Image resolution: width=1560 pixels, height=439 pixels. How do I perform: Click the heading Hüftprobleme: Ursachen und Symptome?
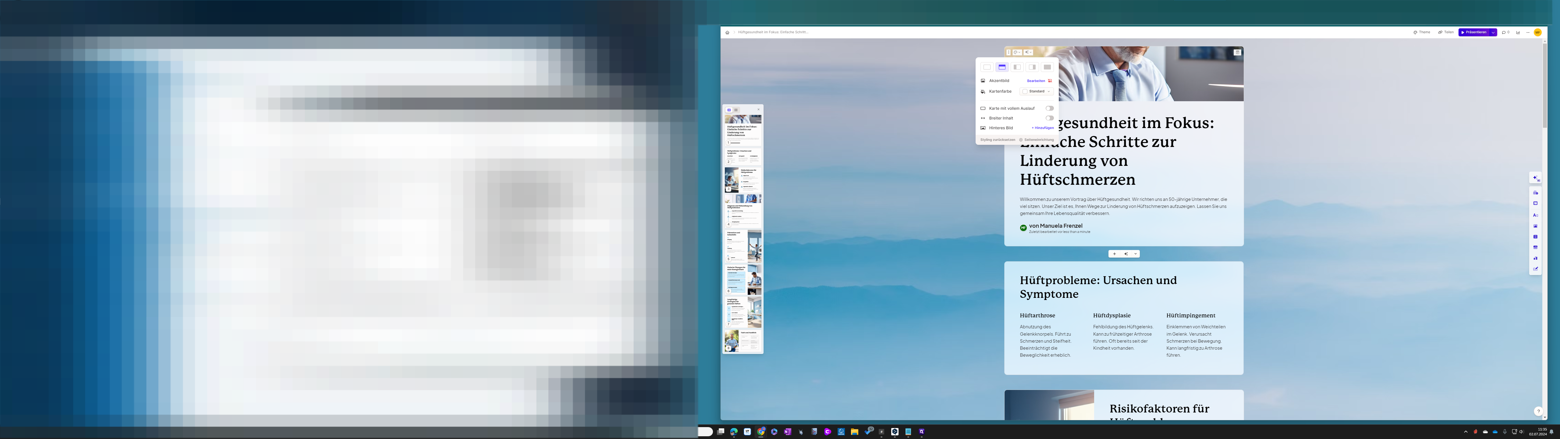(x=1098, y=287)
